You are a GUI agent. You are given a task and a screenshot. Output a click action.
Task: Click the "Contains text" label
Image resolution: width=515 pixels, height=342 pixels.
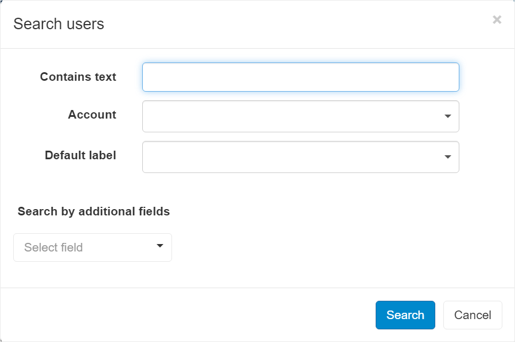point(78,77)
